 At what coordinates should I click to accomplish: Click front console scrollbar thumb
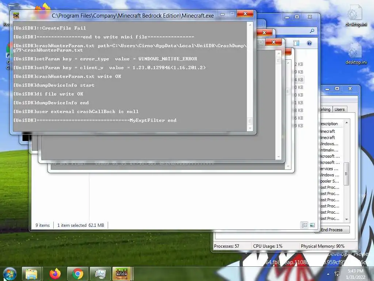click(250, 121)
